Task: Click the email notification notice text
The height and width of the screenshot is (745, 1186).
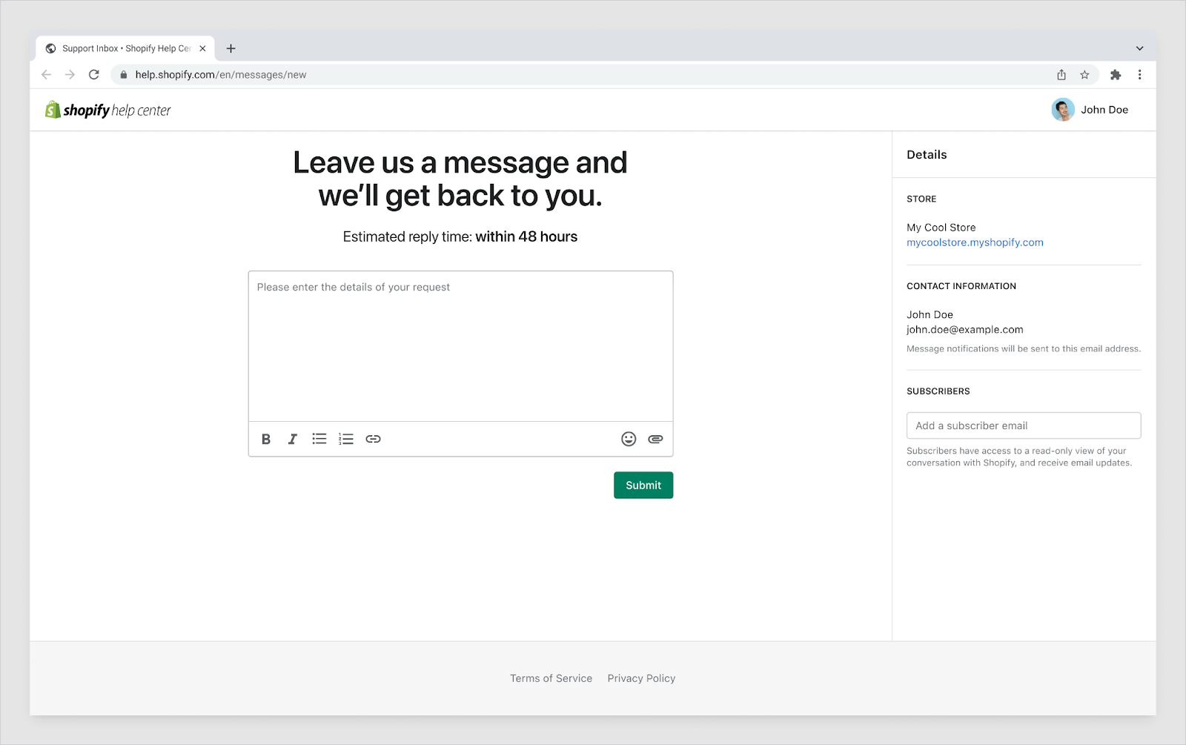Action: tap(1024, 348)
